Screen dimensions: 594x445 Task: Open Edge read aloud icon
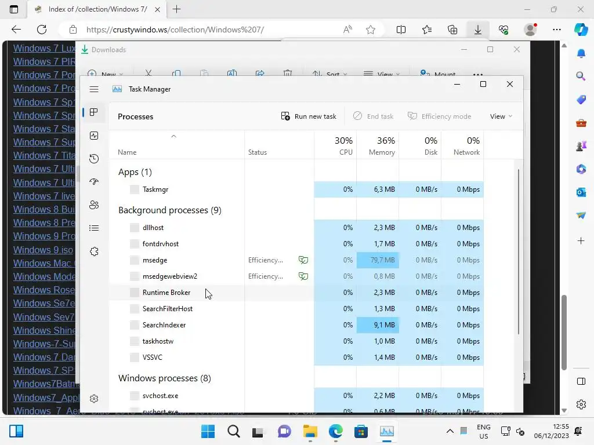point(347,30)
